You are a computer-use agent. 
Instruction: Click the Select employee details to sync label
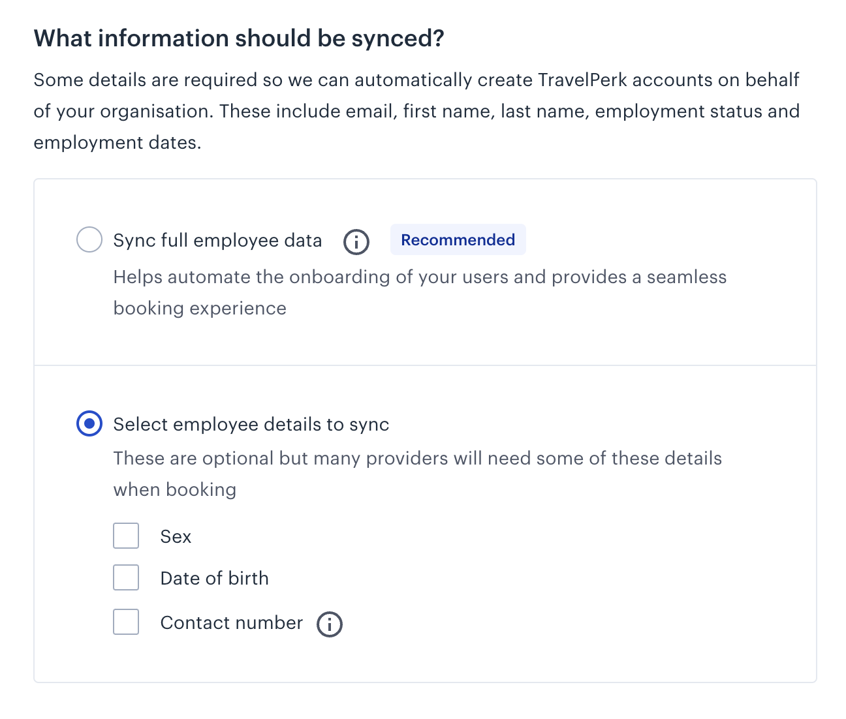coord(251,425)
